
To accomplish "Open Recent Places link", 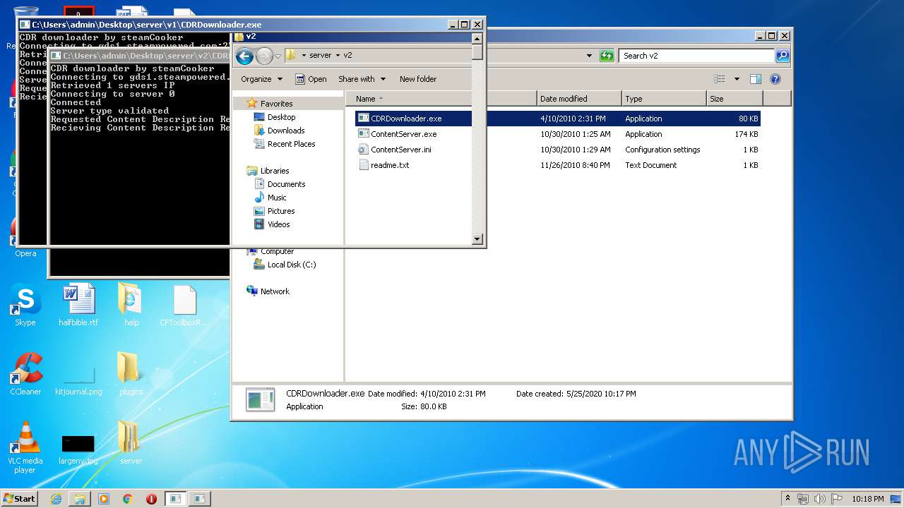I will [291, 144].
